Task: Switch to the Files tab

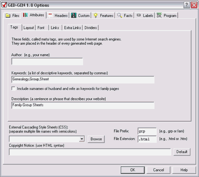Action: click(12, 16)
